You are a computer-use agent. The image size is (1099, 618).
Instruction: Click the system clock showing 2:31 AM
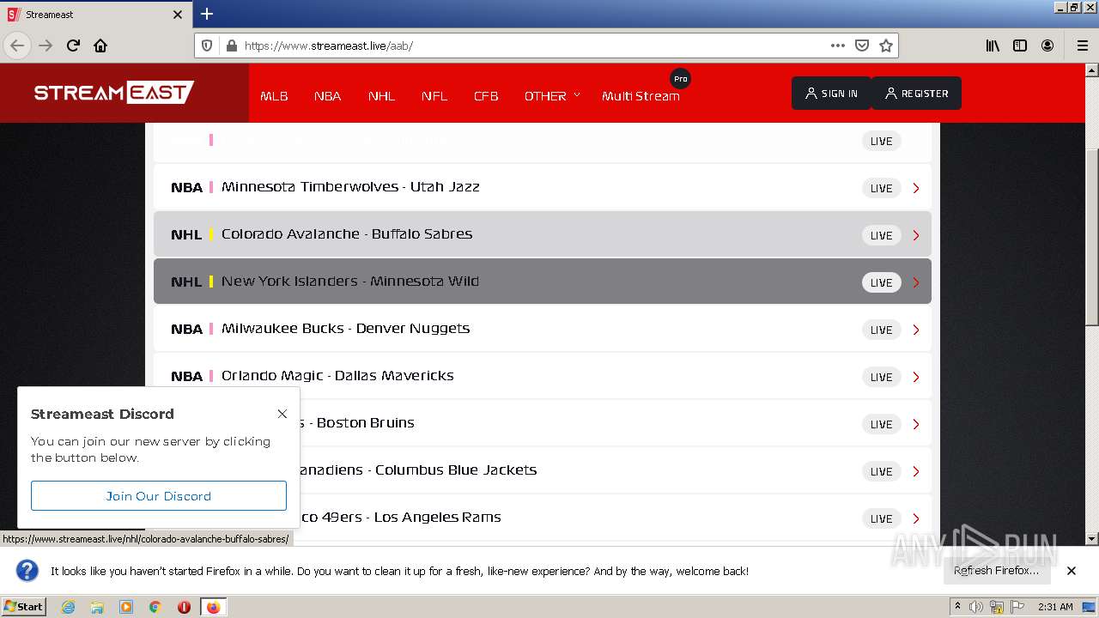coord(1055,607)
